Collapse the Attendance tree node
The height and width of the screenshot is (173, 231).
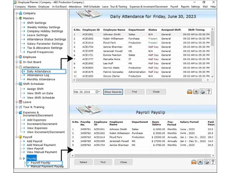coord(17,67)
